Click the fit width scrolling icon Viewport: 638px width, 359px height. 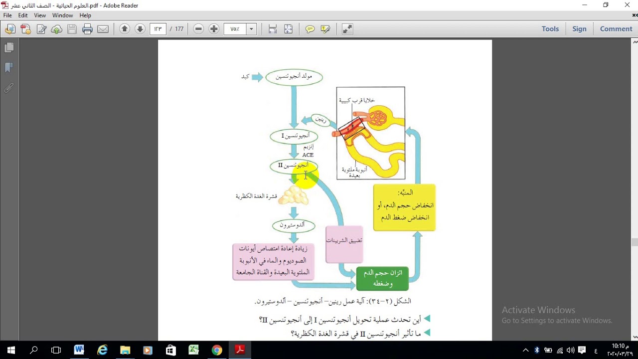point(273,29)
